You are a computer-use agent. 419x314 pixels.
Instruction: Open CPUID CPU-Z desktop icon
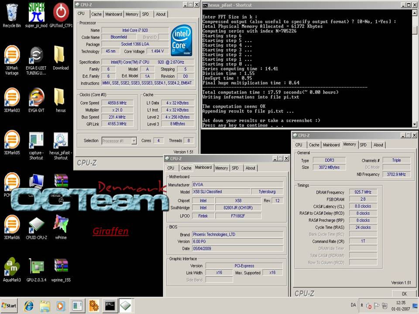[x=36, y=227]
